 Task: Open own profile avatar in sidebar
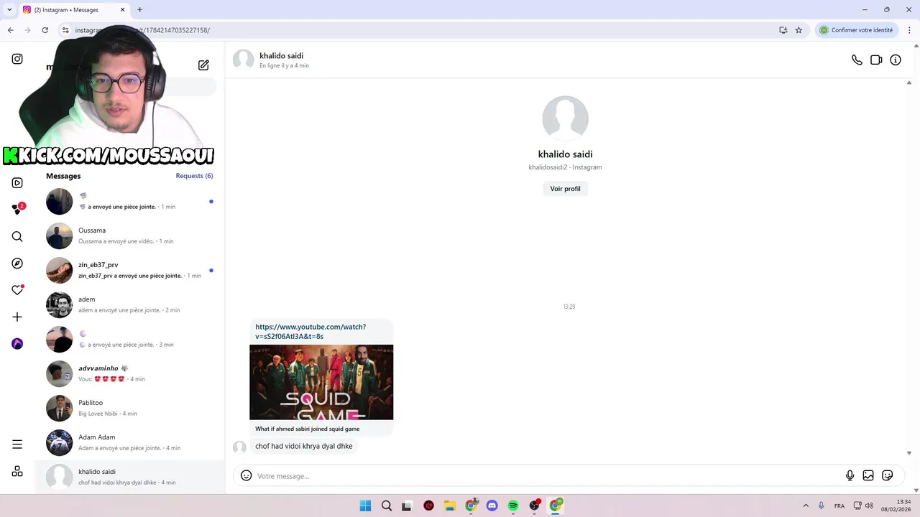[x=17, y=344]
